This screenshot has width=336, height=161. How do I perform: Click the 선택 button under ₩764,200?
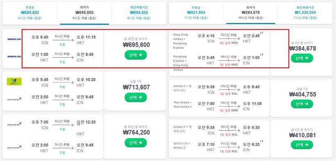click(136, 143)
